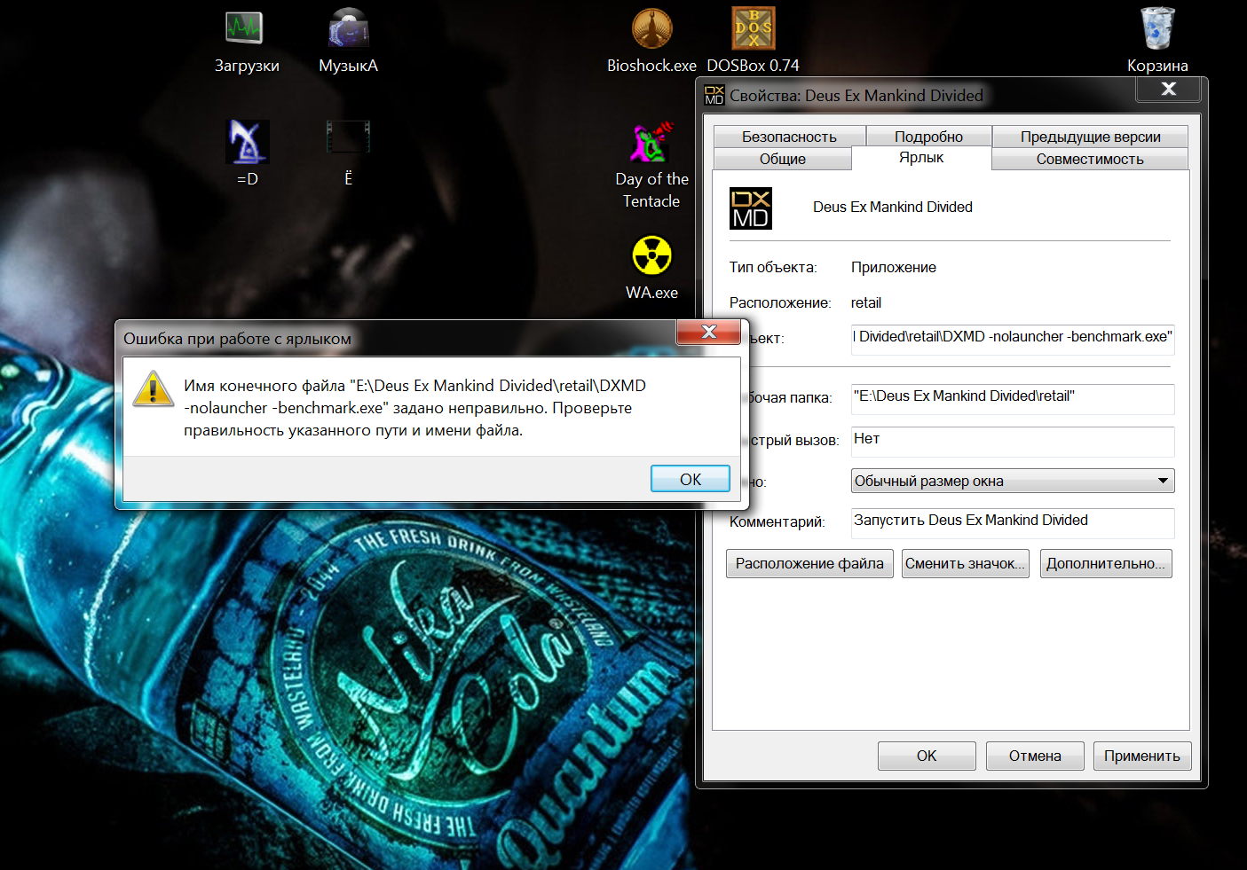Viewport: 1247px width, 870px height.
Task: Switch to the Общие tab
Action: pos(783,159)
